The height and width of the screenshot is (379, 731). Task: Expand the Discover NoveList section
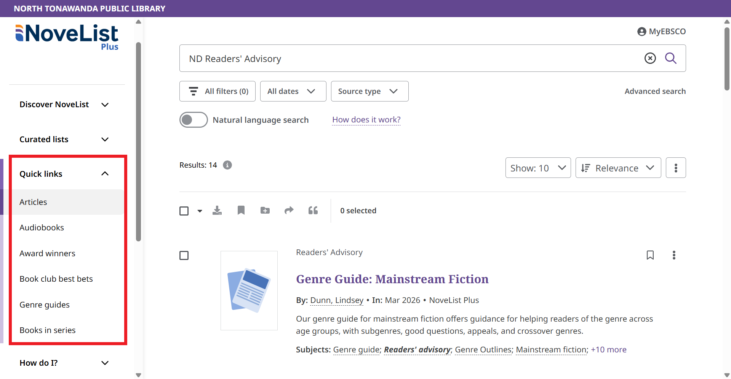(x=64, y=105)
